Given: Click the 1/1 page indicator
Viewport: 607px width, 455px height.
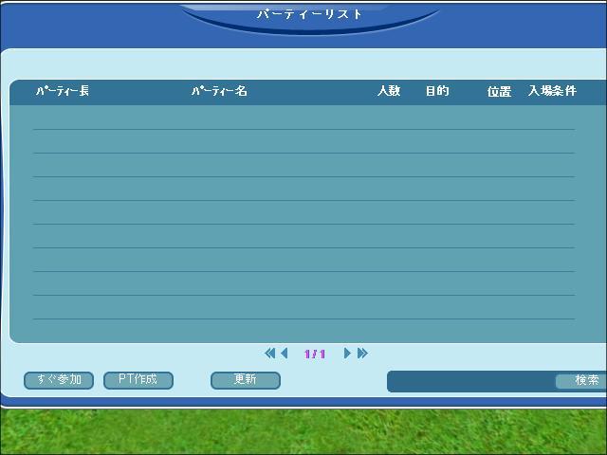Looking at the screenshot, I should click(315, 354).
